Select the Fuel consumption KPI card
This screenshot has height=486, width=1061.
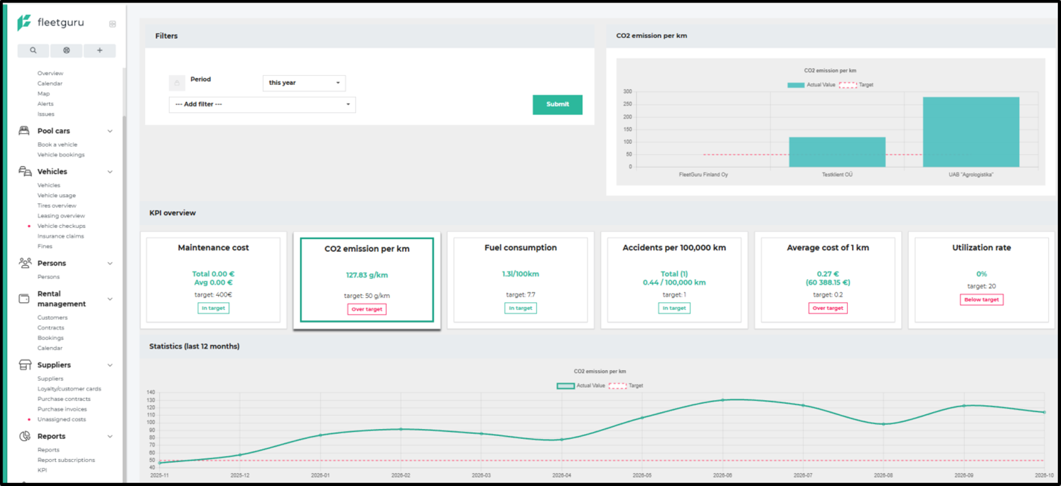click(x=520, y=280)
